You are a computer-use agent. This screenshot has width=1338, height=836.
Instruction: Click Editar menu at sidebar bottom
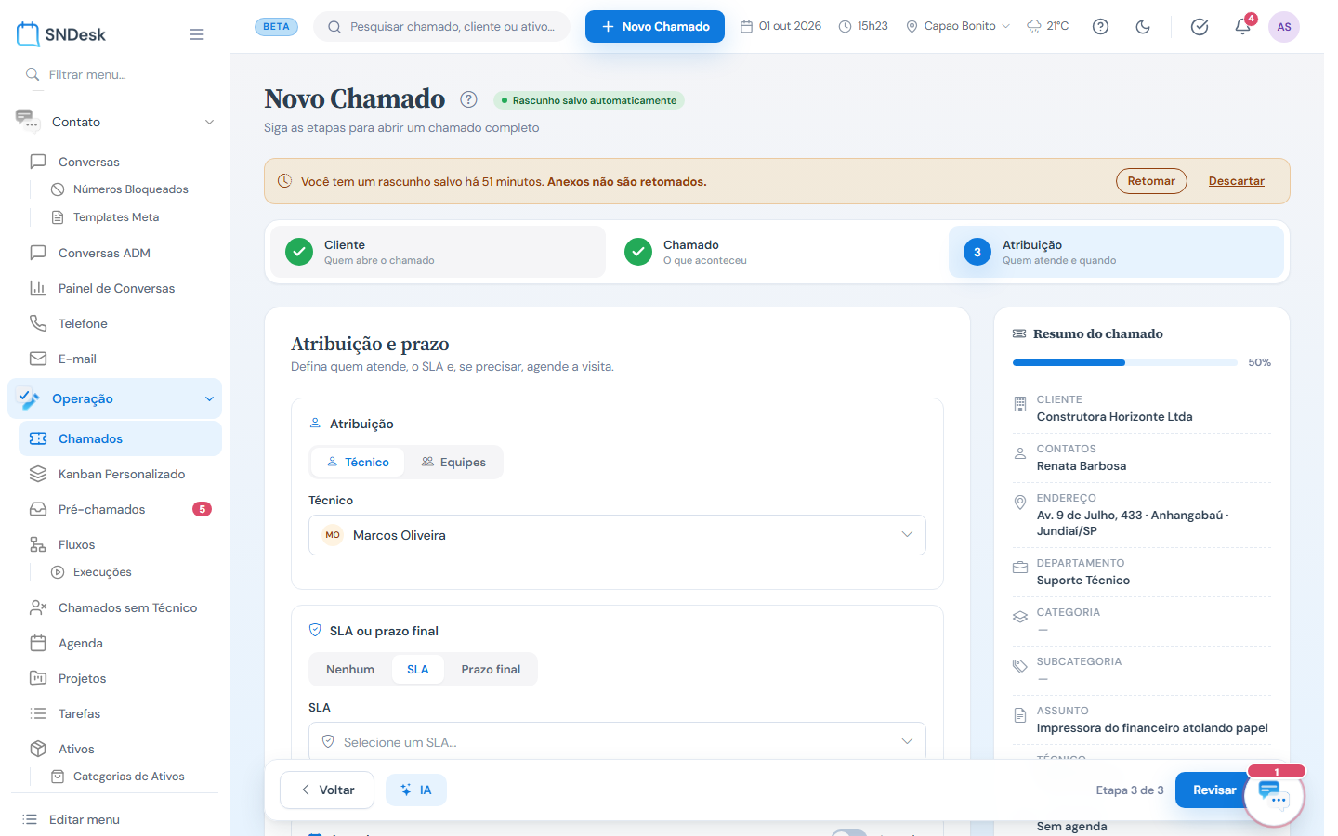coord(84,819)
